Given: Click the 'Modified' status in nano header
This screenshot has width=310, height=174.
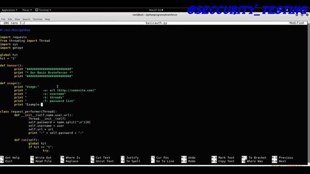Looking at the screenshot, I should point(296,23).
